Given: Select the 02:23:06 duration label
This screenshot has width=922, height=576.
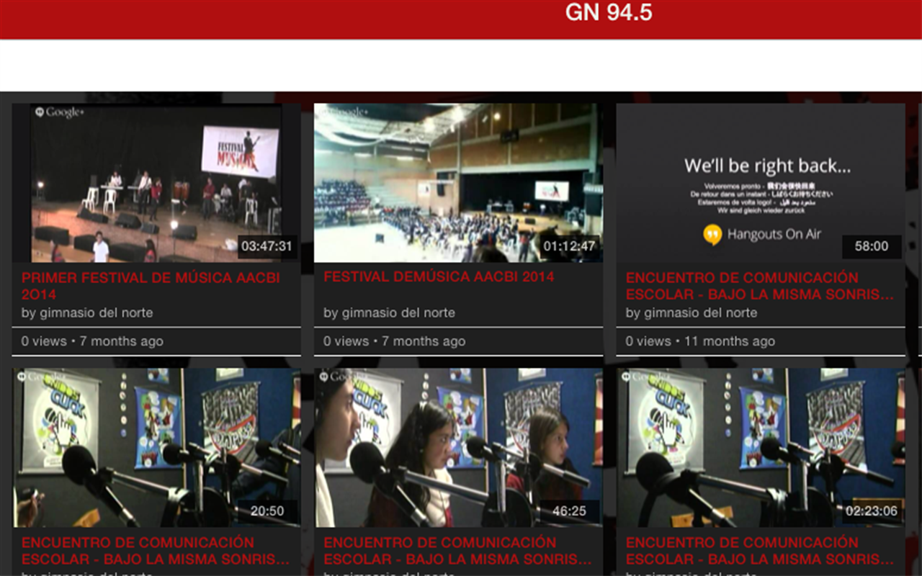Looking at the screenshot, I should (x=872, y=511).
